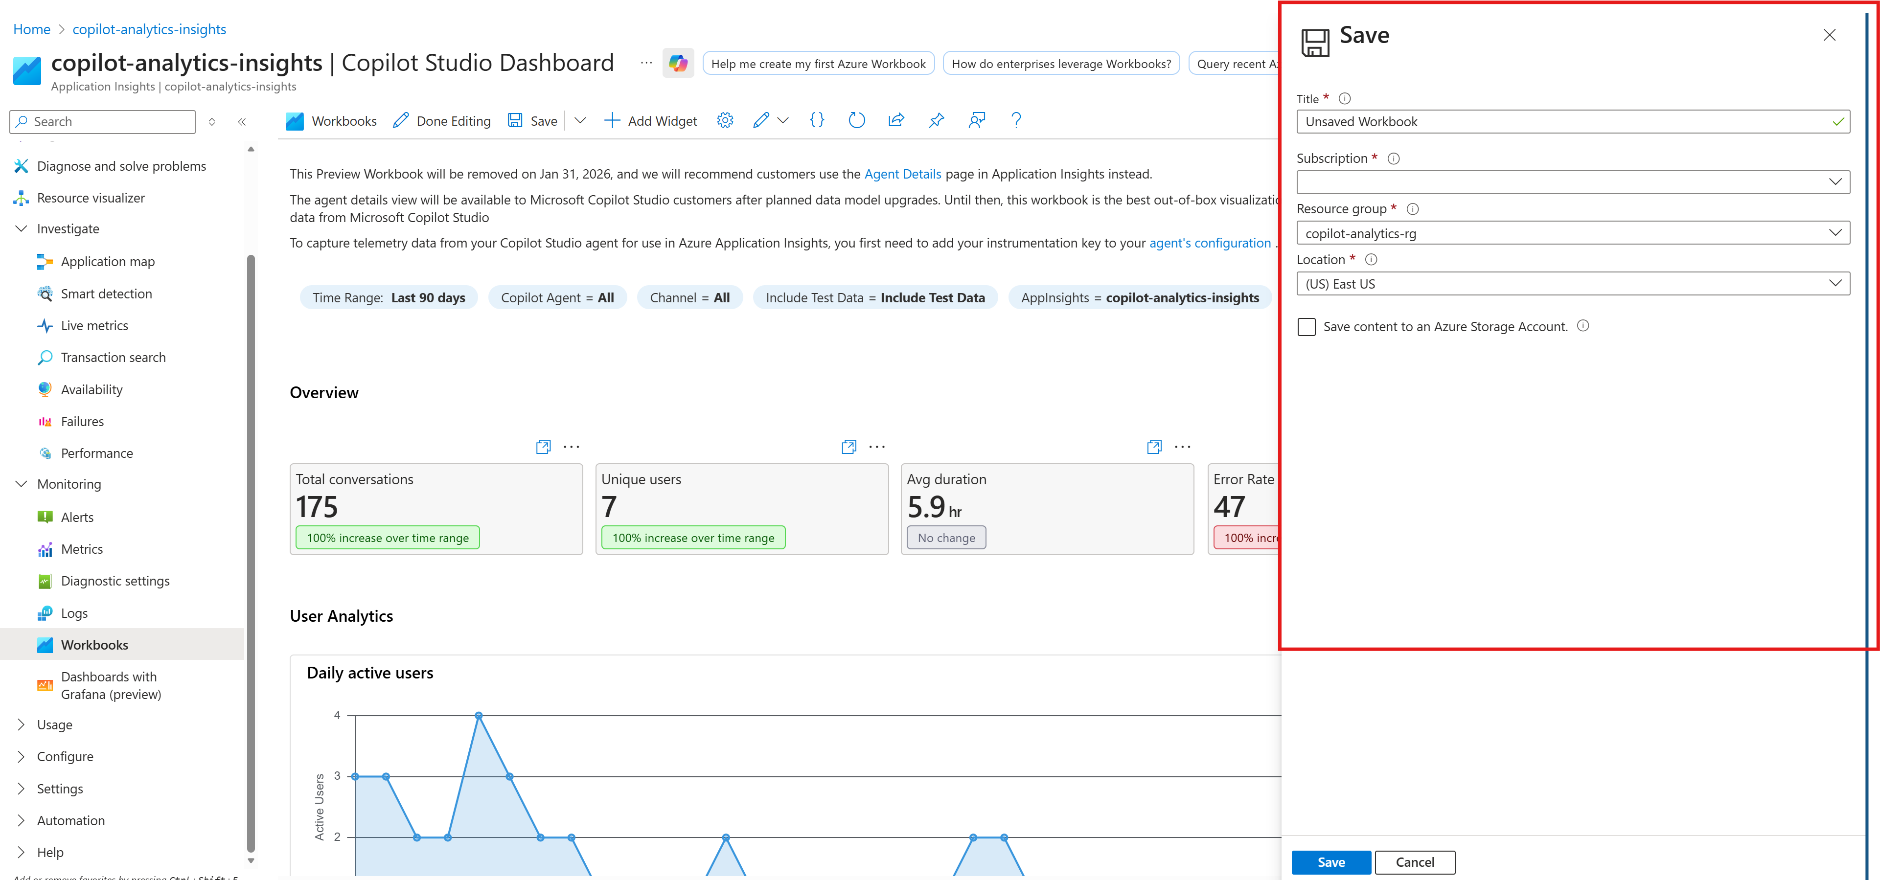Open the Agent Details link
This screenshot has height=880, width=1880.
tap(903, 174)
